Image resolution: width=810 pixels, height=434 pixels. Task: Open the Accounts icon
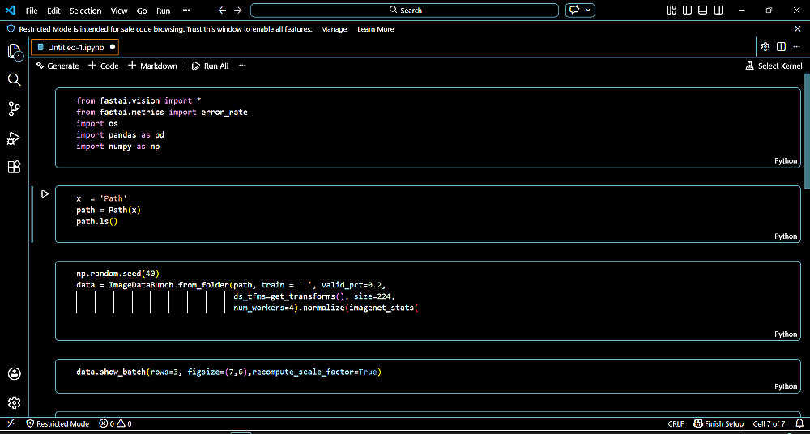[x=14, y=373]
